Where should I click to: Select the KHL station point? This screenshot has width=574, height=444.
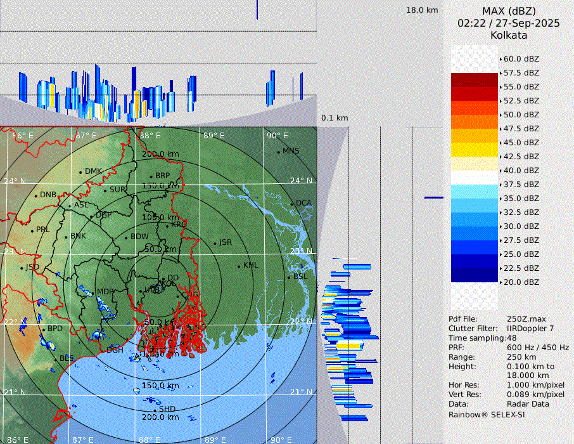coord(239,266)
